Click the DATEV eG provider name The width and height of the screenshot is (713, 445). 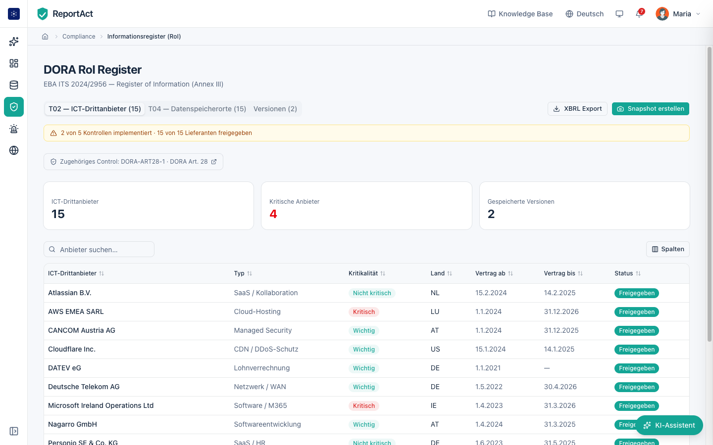coord(64,368)
